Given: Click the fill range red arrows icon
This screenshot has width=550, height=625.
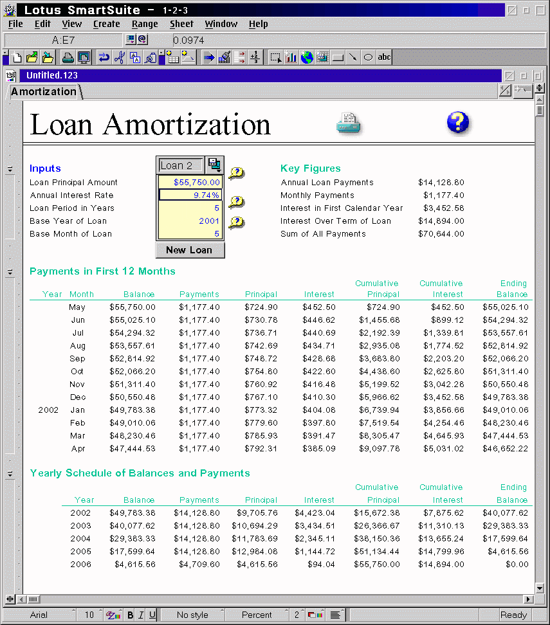Looking at the screenshot, I should pos(240,58).
